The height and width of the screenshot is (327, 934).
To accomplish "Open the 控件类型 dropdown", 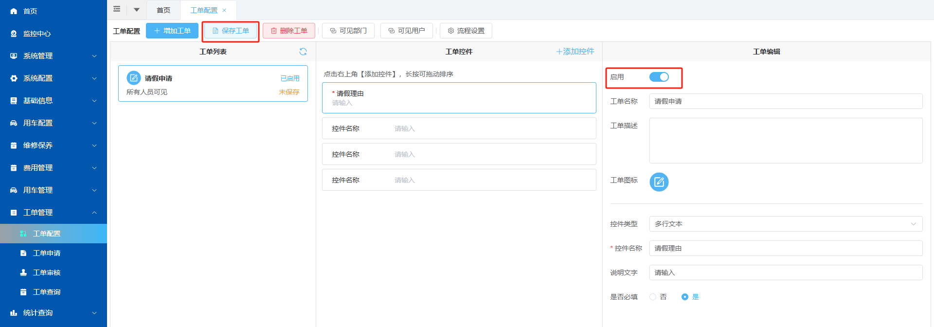I will pos(785,224).
